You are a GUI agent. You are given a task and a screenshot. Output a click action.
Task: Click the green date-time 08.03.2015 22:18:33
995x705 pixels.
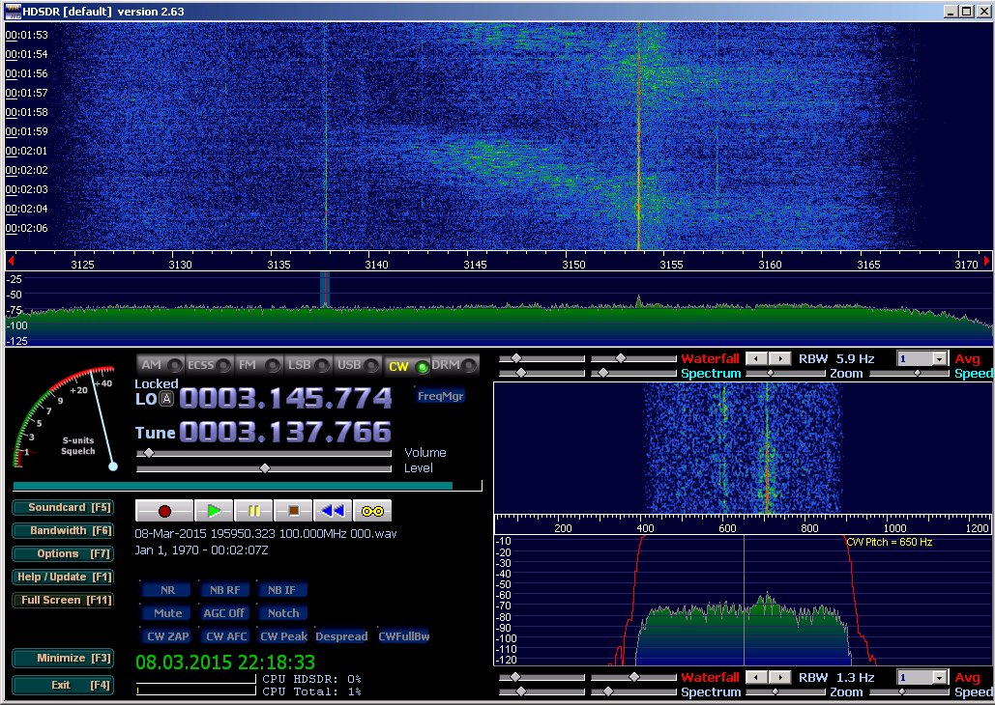click(225, 663)
